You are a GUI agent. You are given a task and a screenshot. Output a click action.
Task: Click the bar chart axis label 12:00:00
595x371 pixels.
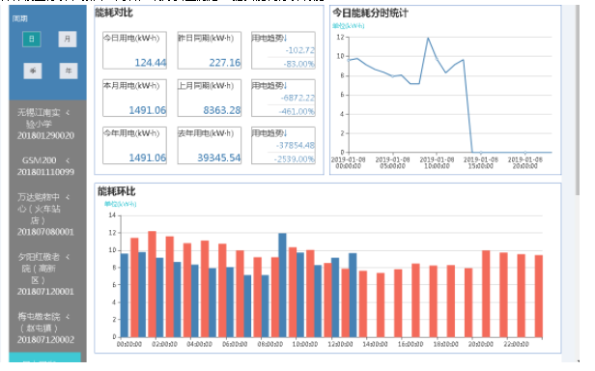[x=340, y=344]
